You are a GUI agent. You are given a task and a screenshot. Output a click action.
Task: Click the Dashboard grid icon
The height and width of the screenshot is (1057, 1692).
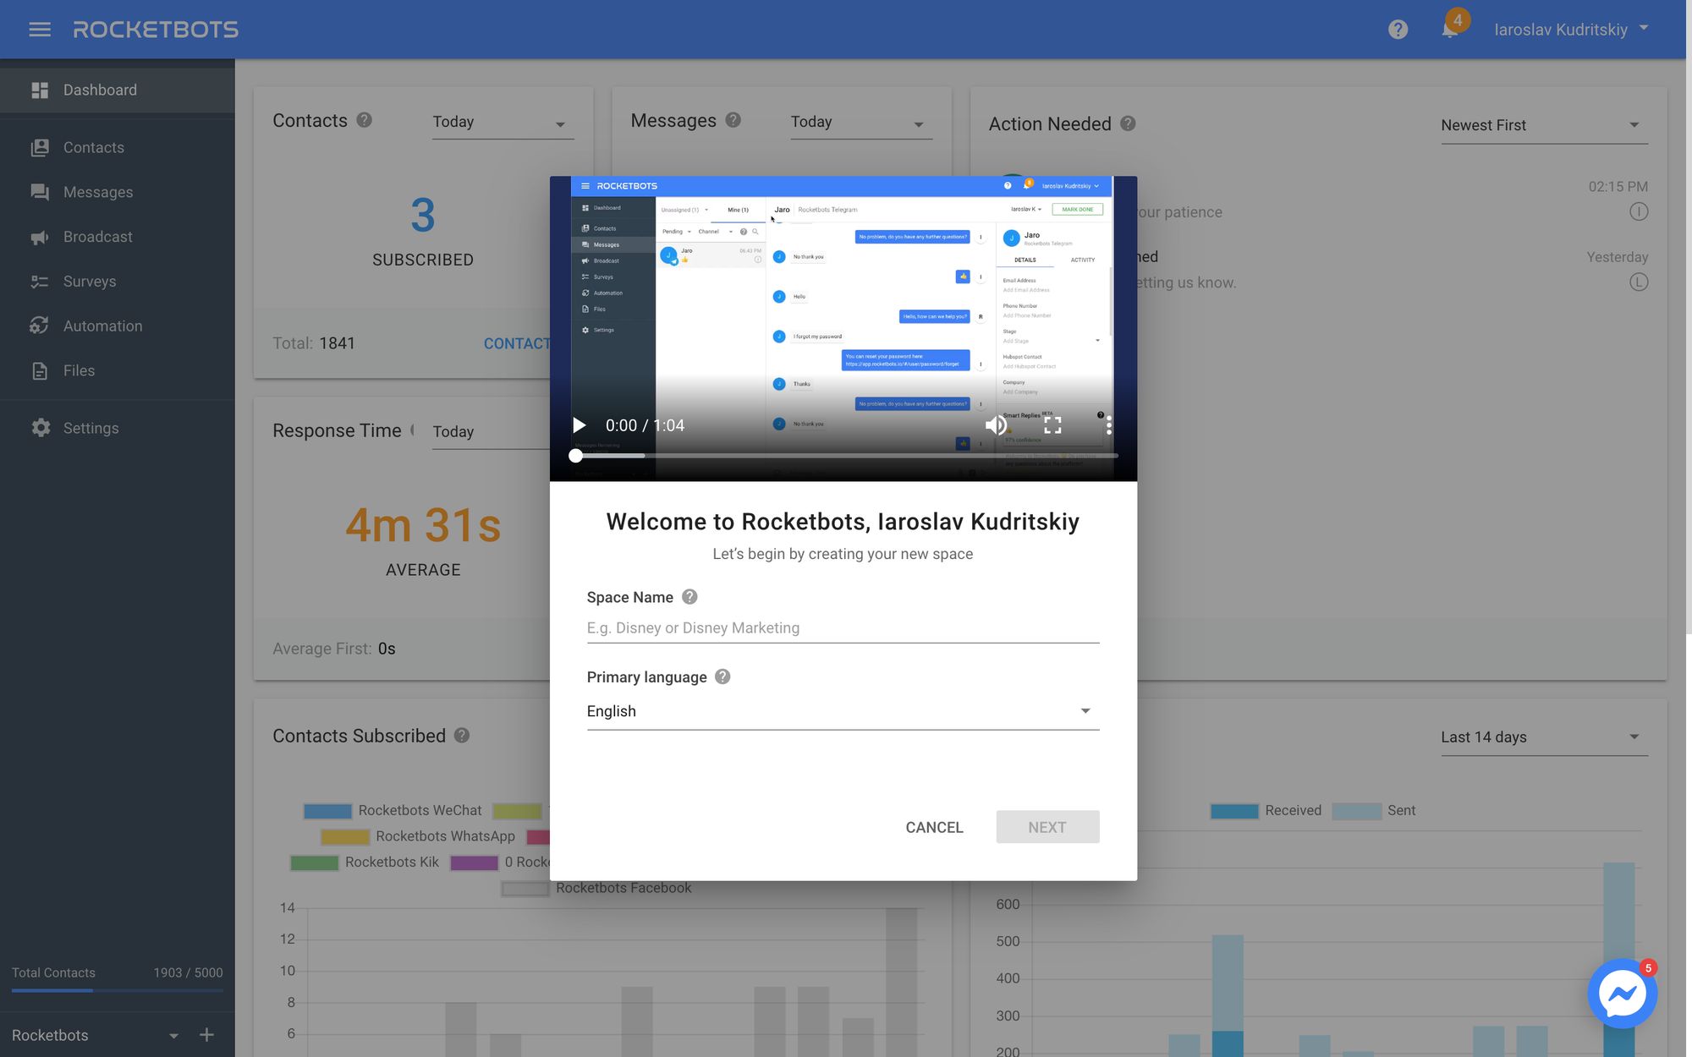pos(40,90)
